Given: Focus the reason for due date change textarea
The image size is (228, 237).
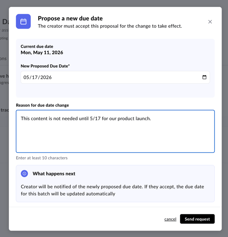Looking at the screenshot, I should pos(115,131).
